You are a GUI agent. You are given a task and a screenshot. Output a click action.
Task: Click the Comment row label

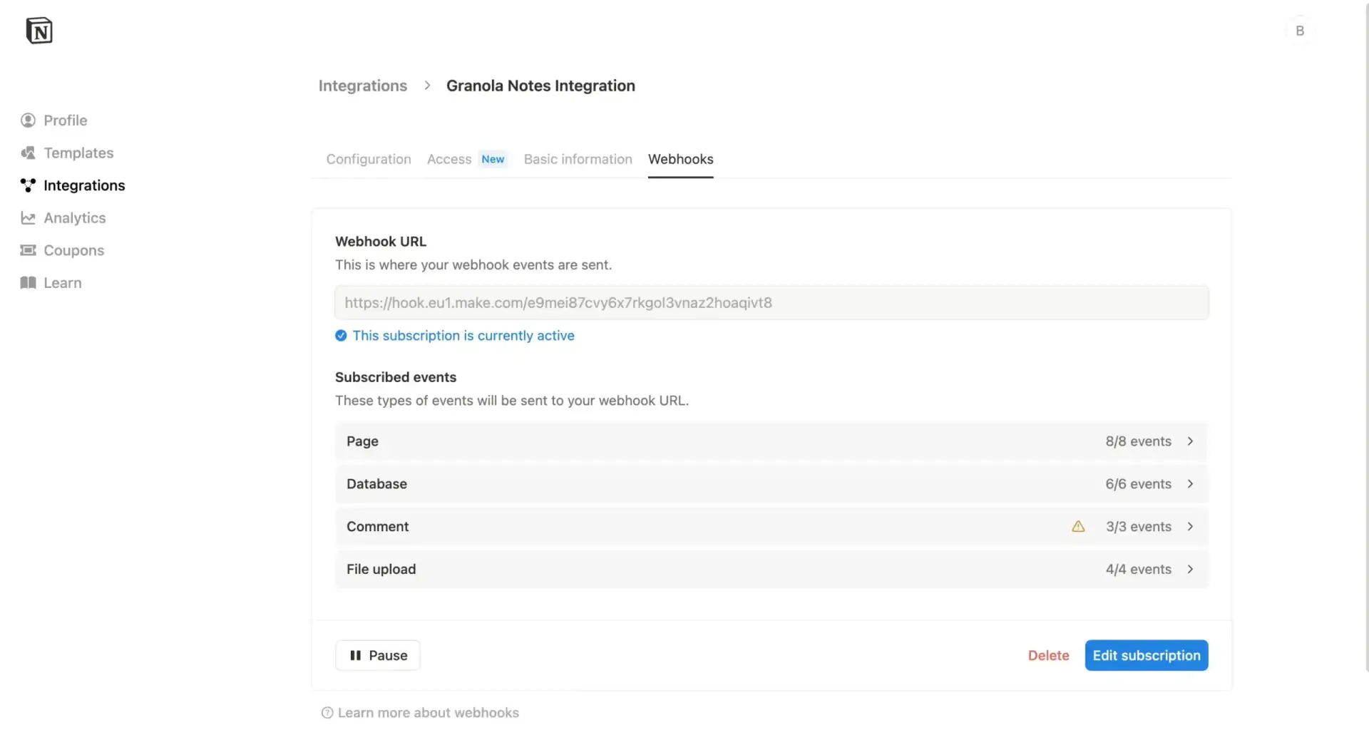tap(377, 527)
